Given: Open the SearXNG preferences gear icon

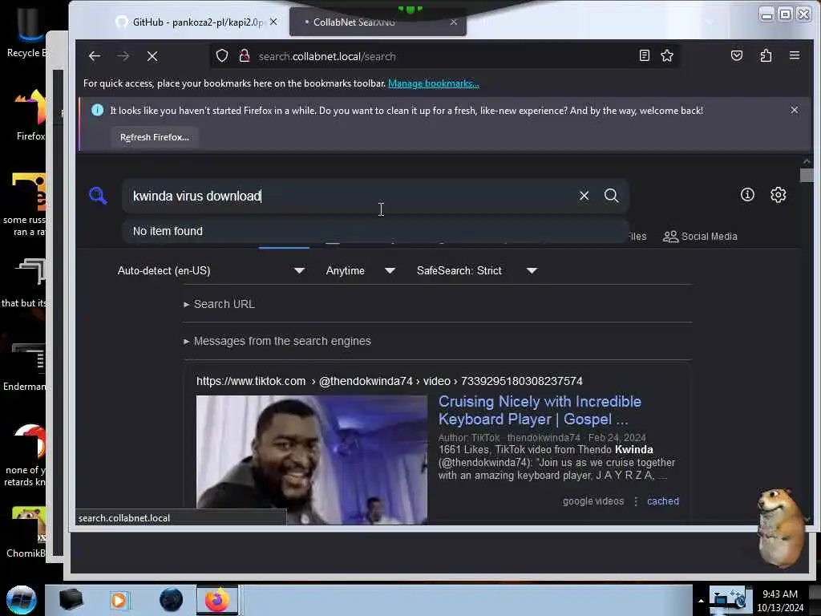Looking at the screenshot, I should (x=778, y=195).
